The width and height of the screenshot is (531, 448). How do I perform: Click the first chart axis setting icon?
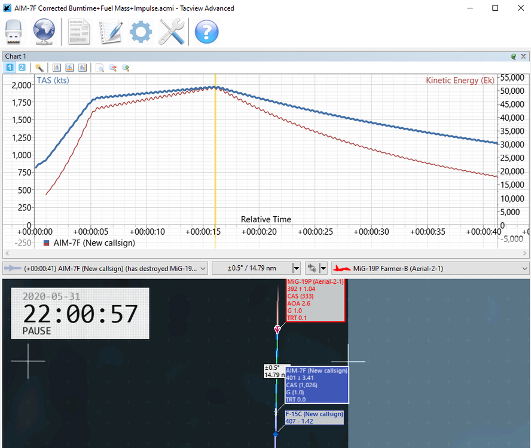pos(57,67)
